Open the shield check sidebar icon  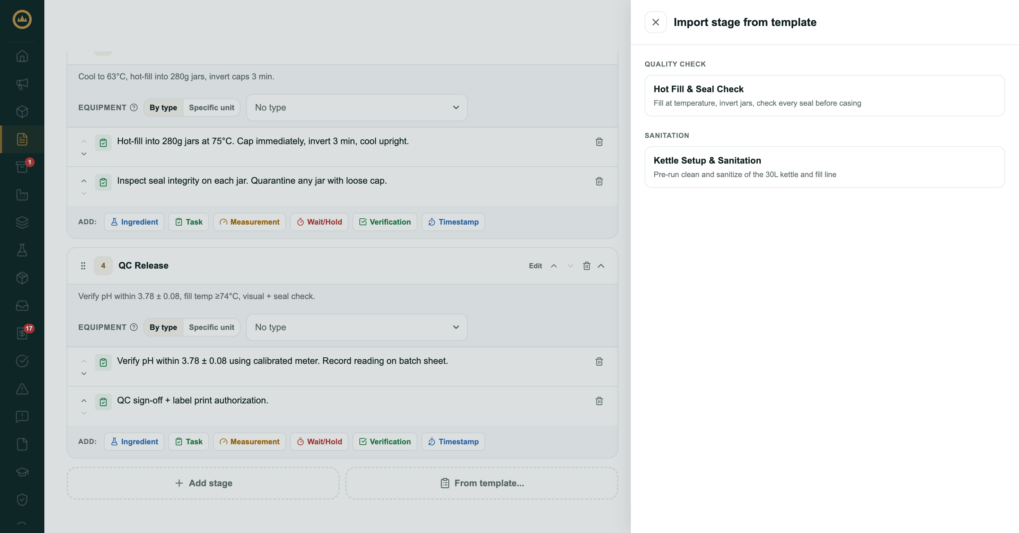pos(22,499)
